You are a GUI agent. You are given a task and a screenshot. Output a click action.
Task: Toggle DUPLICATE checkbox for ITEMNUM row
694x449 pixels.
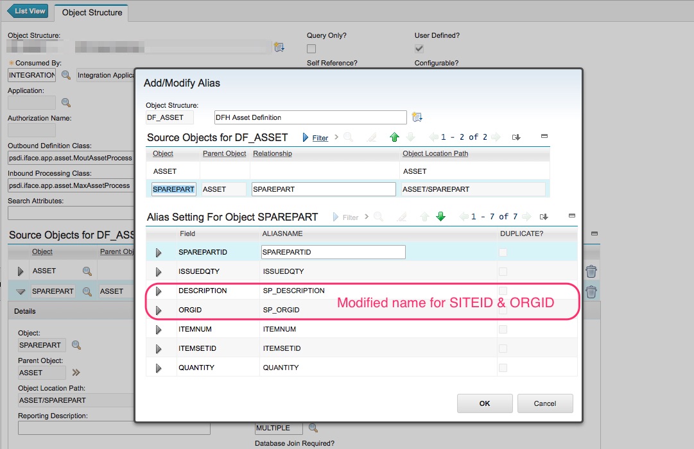[x=503, y=329]
